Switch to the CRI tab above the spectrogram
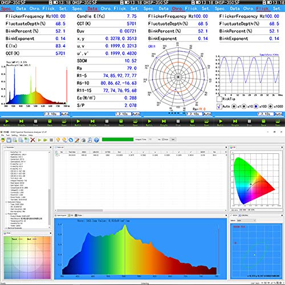 pyautogui.click(x=71, y=215)
